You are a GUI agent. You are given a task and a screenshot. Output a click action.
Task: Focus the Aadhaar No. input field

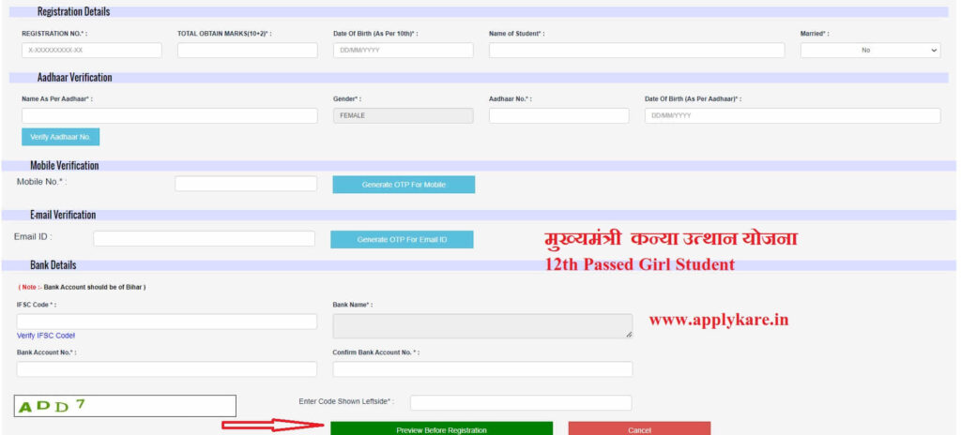[559, 116]
